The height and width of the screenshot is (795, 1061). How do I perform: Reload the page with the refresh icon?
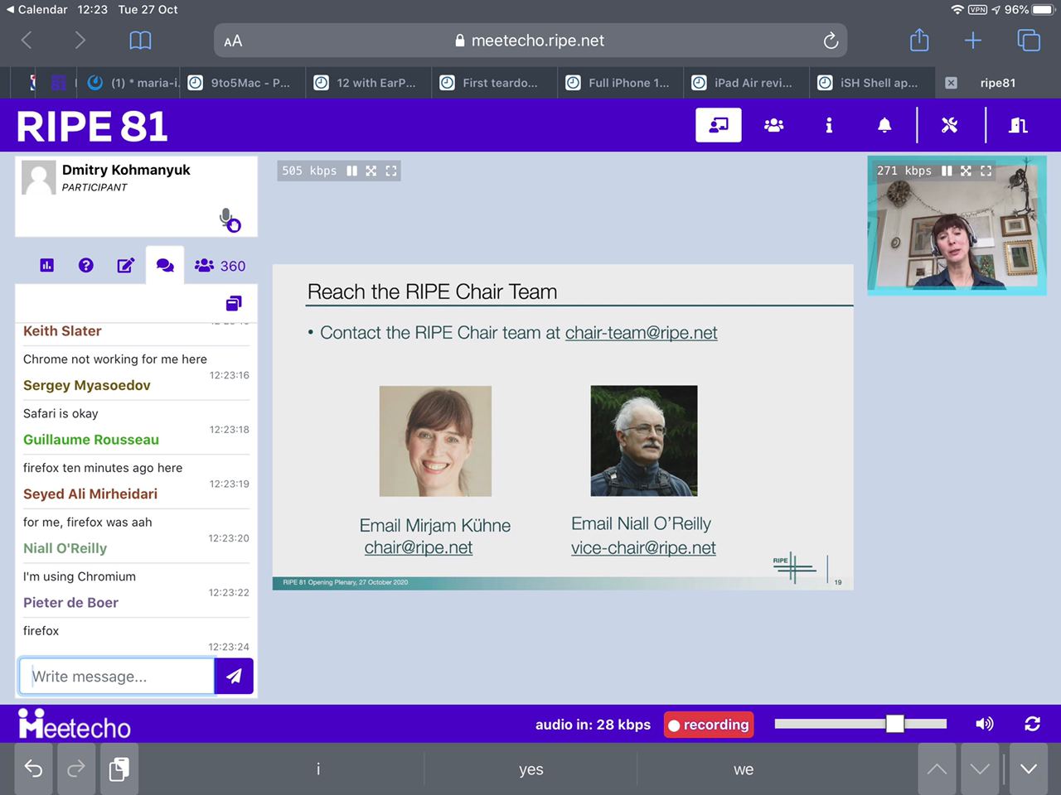tap(831, 41)
